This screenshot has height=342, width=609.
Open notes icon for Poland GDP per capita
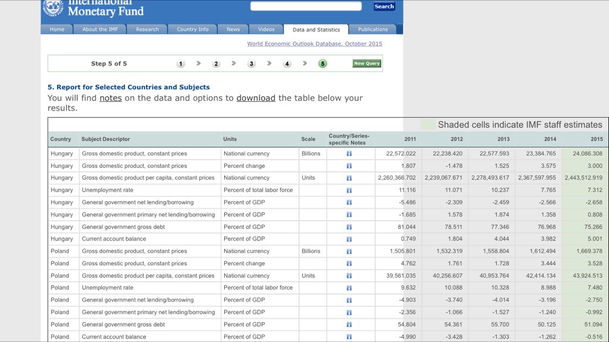[349, 276]
